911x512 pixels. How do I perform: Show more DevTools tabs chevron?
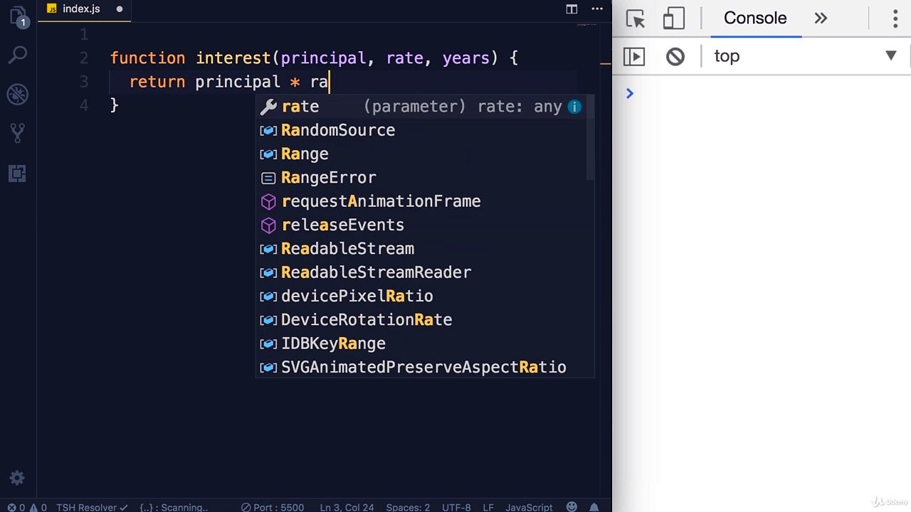(821, 18)
